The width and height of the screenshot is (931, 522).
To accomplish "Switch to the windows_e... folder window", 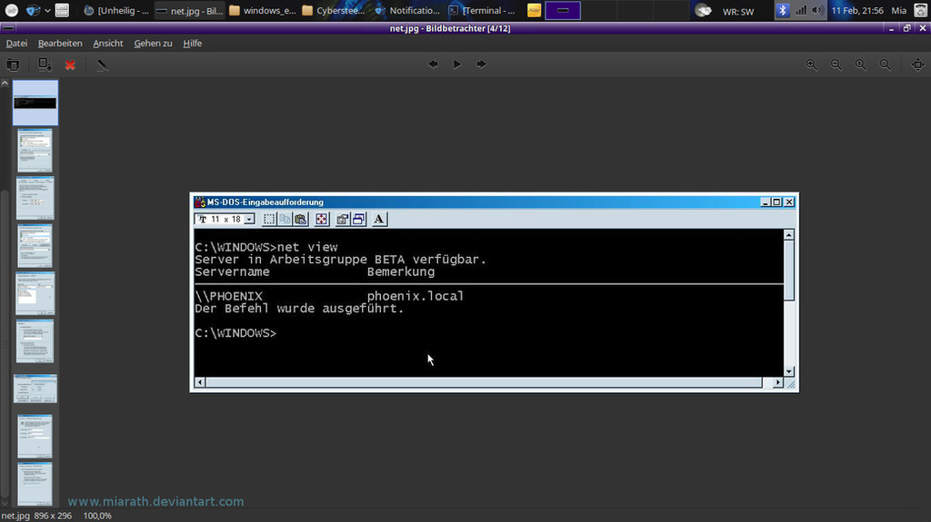I will coord(263,10).
